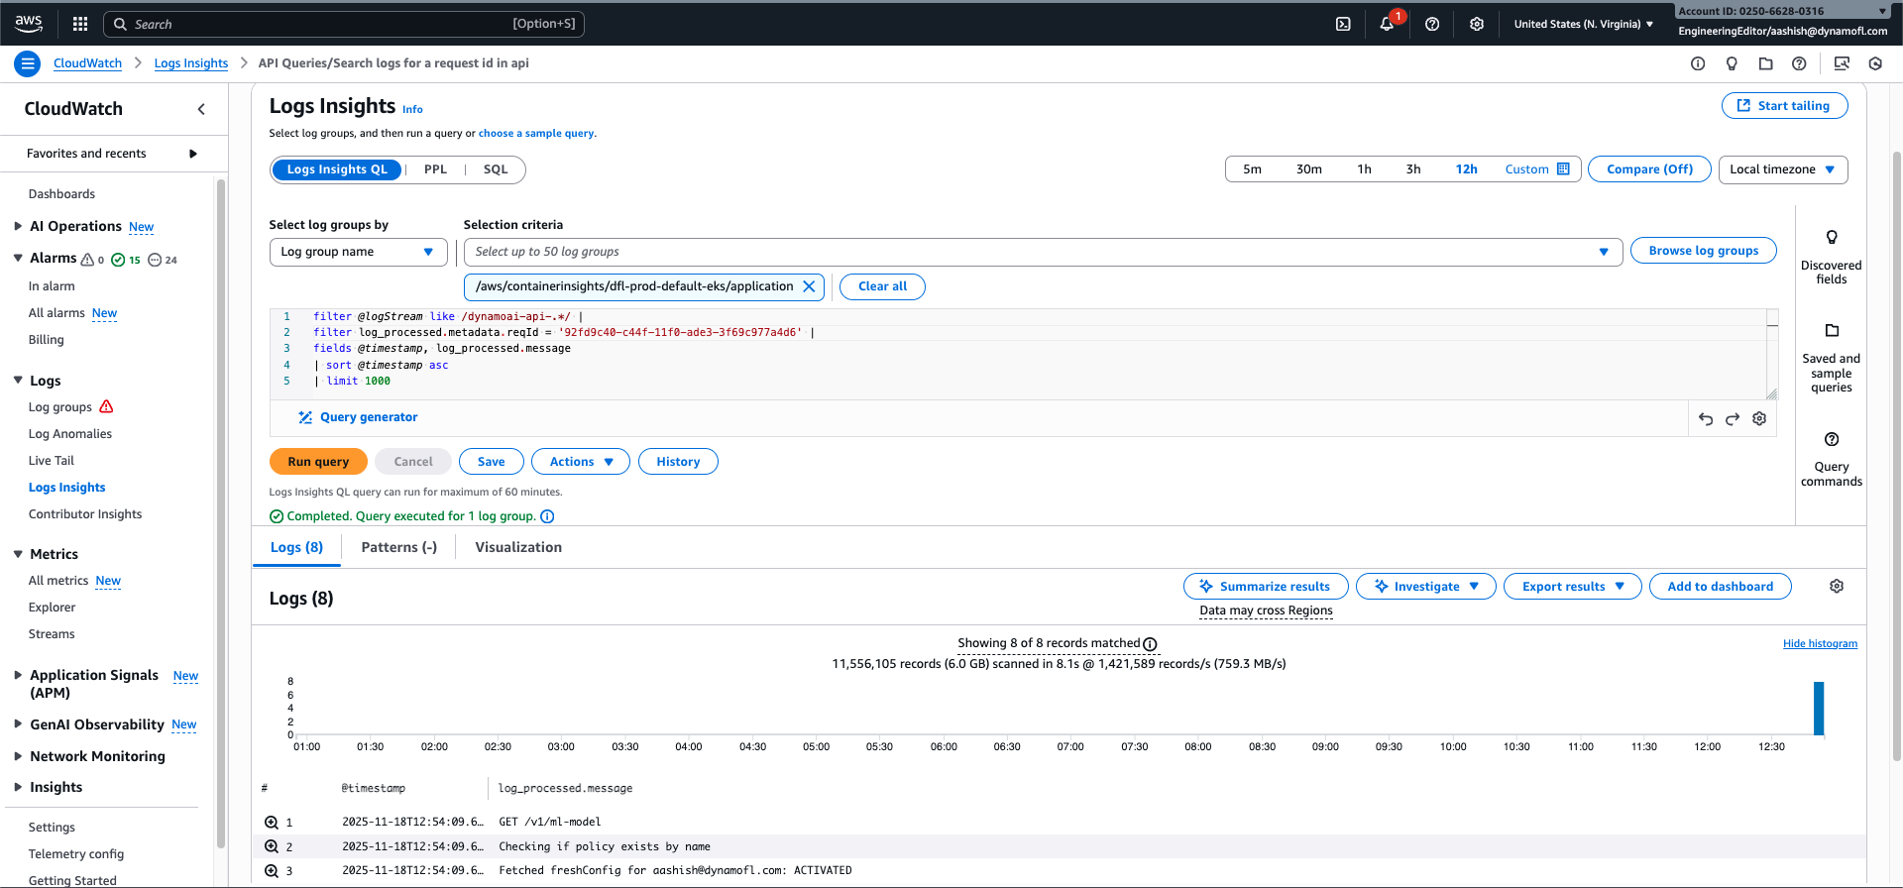
Task: Select Logs Insights QL query language
Action: [337, 169]
